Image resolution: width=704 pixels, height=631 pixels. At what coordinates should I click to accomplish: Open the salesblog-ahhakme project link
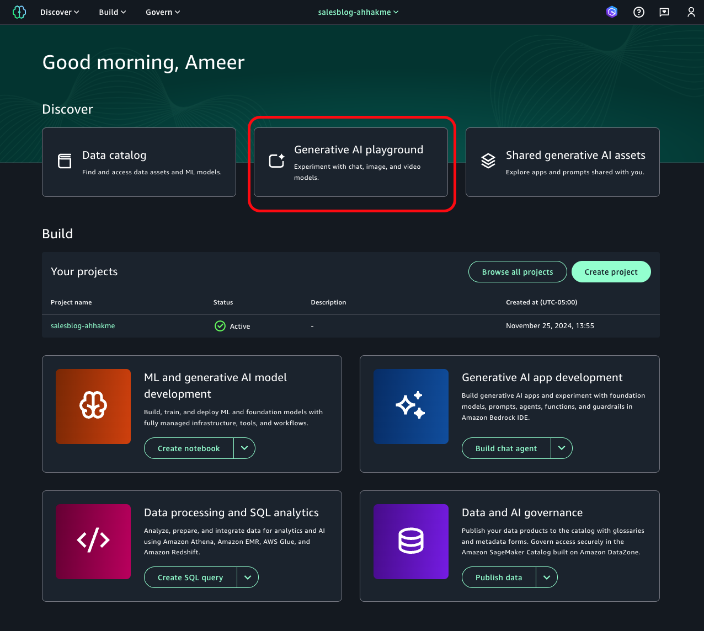click(83, 325)
